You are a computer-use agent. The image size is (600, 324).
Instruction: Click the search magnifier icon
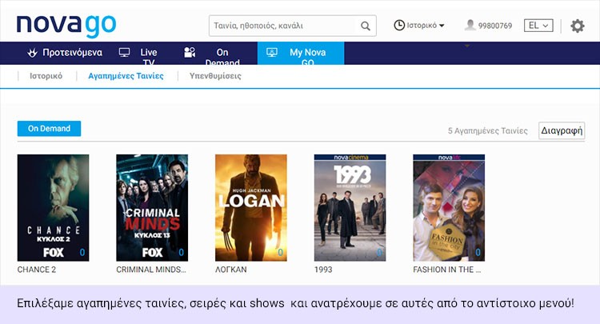366,26
